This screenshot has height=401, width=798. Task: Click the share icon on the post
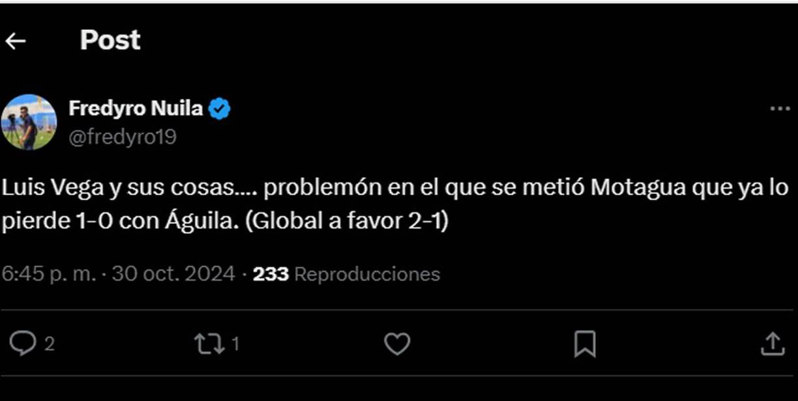772,341
